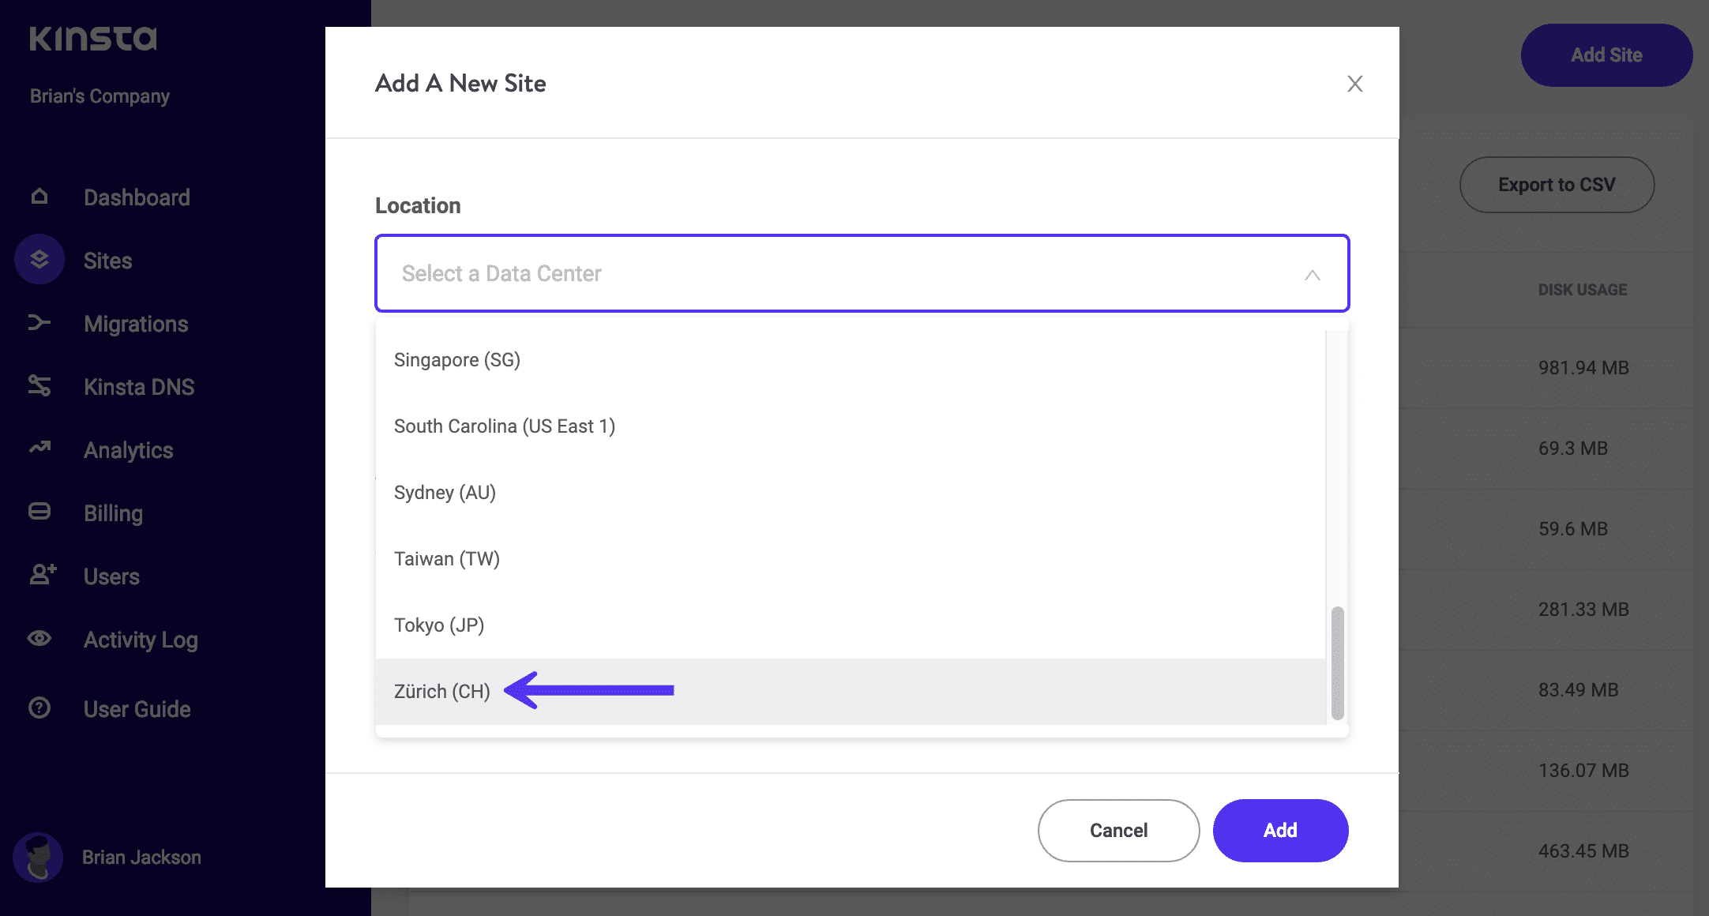Screen dimensions: 1709x916
Task: Click the Kinsta DNS sidebar icon
Action: (39, 385)
